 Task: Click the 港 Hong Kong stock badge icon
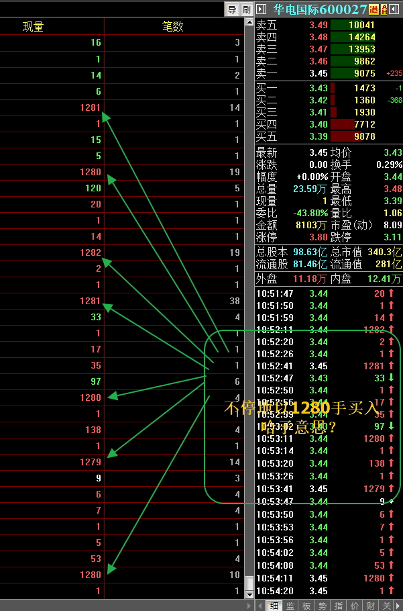coord(373,9)
